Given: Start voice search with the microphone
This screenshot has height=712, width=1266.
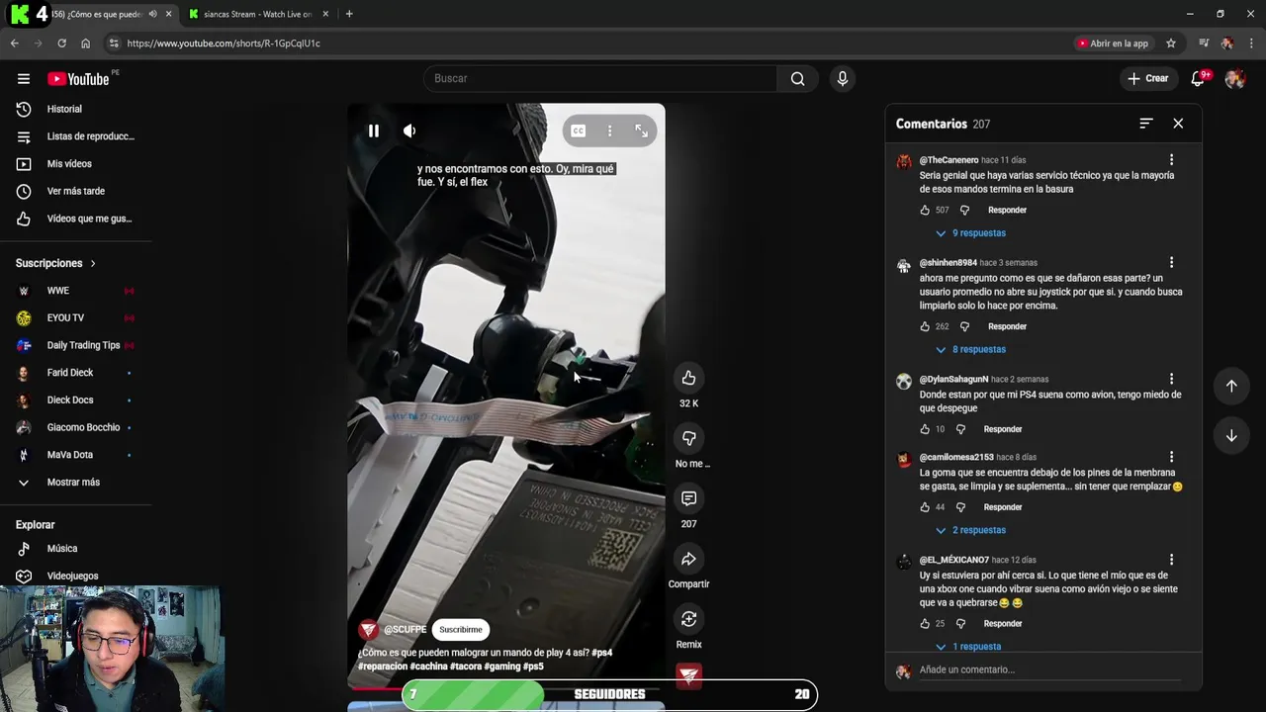Looking at the screenshot, I should (x=843, y=79).
